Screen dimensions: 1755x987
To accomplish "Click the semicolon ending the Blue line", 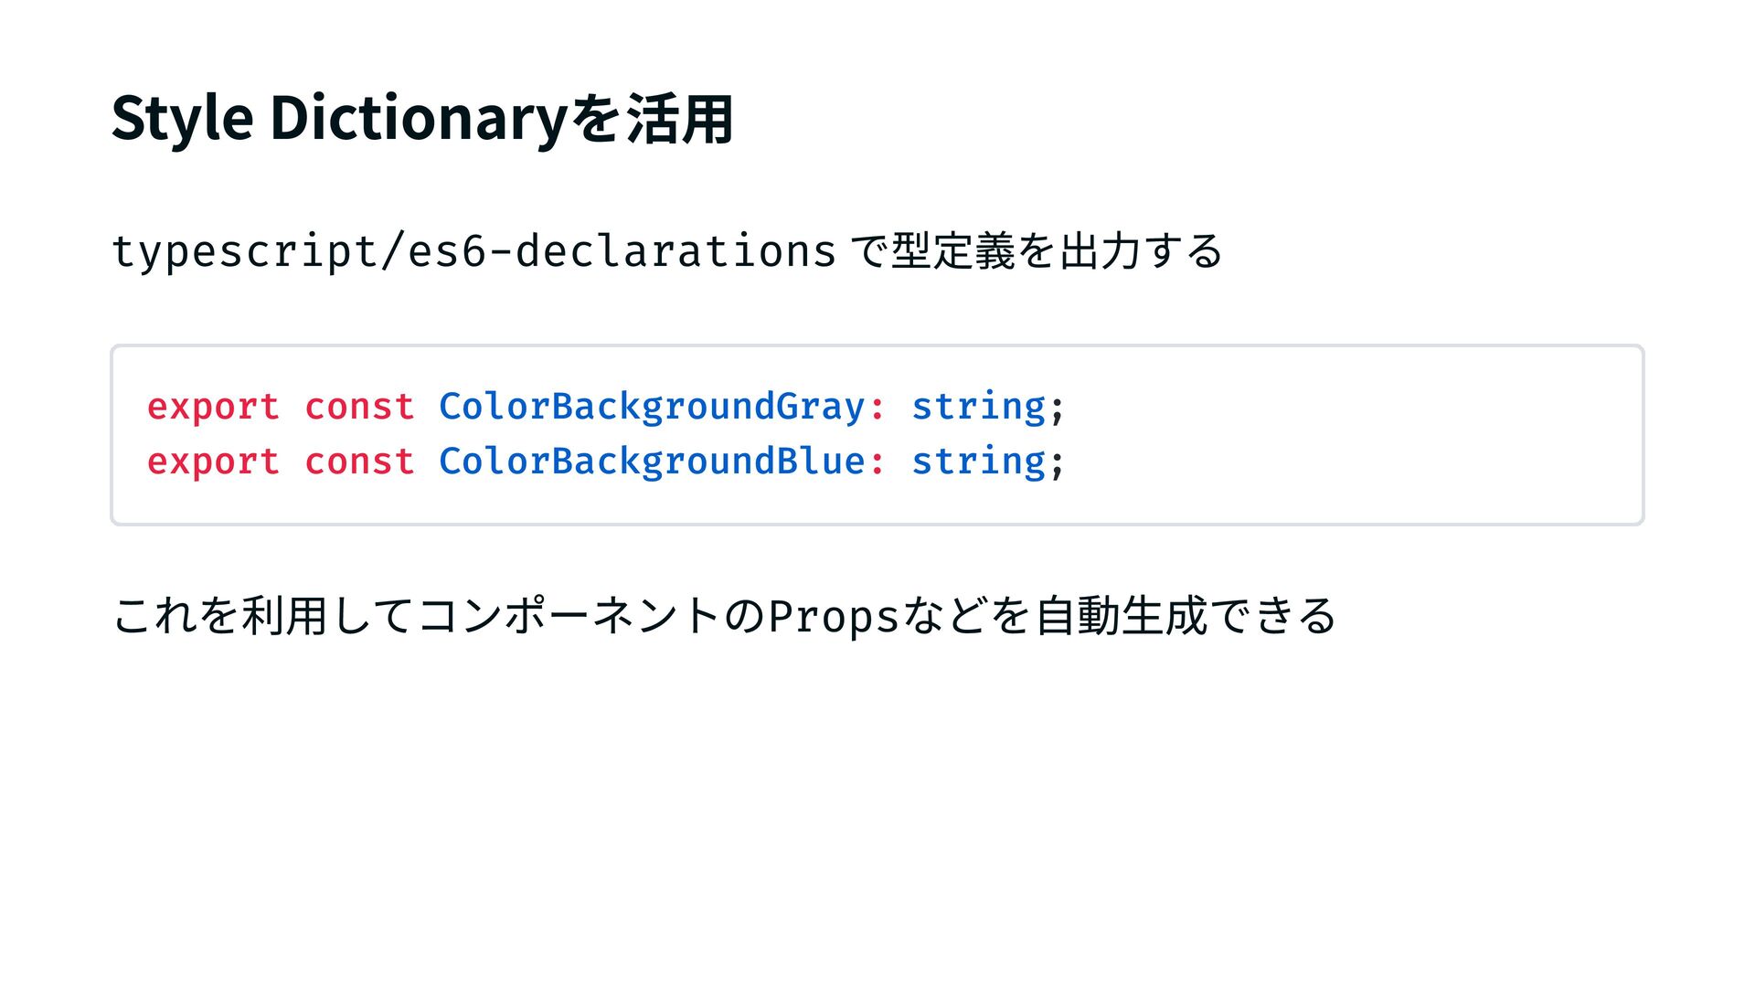I will point(1058,463).
